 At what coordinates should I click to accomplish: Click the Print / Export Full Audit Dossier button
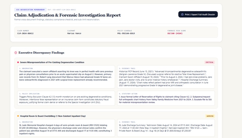click(x=198, y=14)
